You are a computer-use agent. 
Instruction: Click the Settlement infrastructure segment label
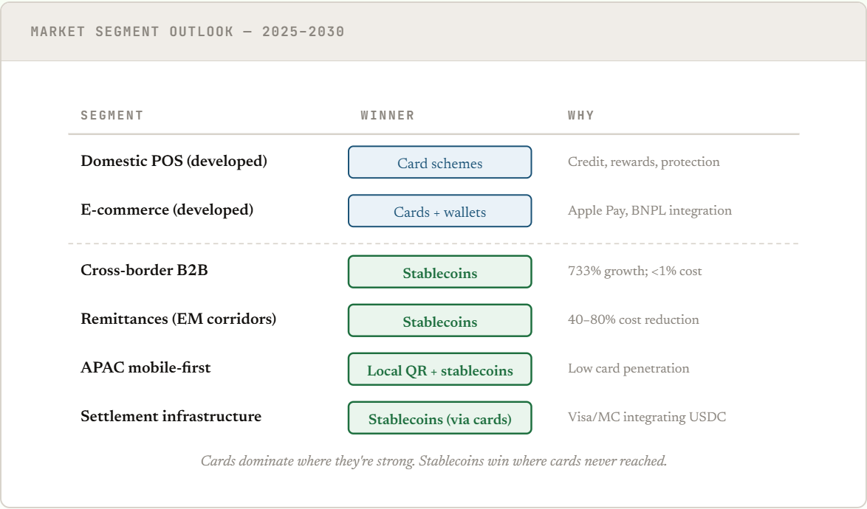pyautogui.click(x=171, y=416)
